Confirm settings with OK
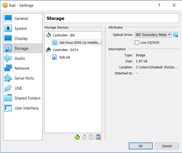 (141, 146)
